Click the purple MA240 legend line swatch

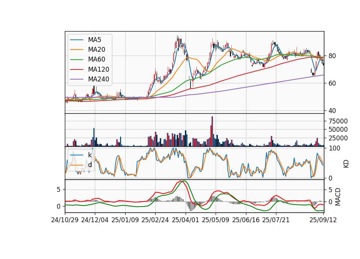coord(76,79)
